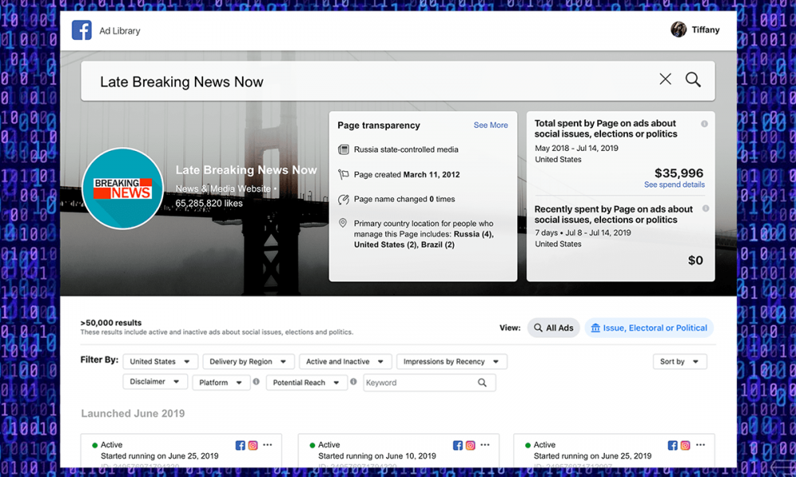Open See spend details link

pos(674,184)
